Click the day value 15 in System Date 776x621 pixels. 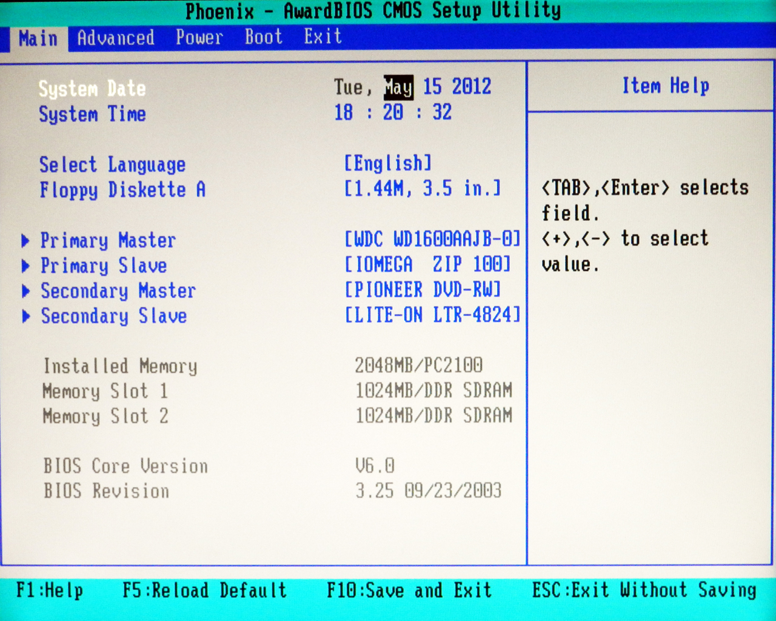point(432,87)
